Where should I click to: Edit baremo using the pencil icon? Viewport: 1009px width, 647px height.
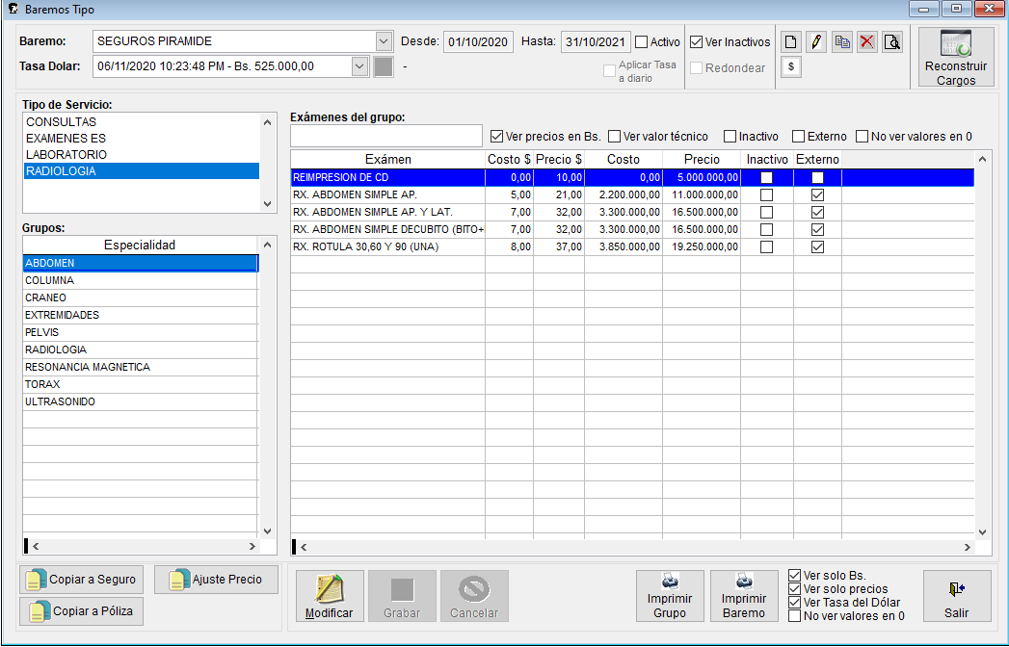coord(816,42)
